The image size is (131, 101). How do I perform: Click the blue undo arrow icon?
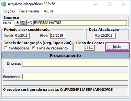tap(30, 23)
